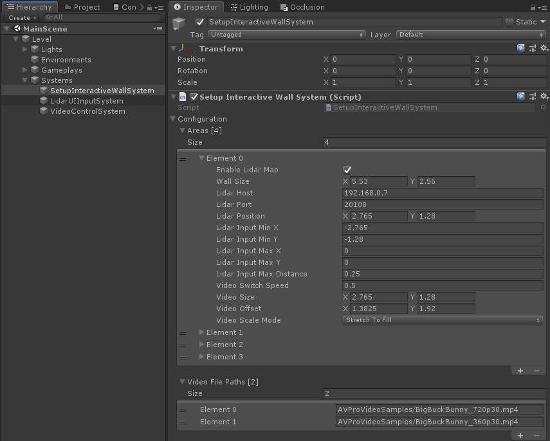Uncheck the GameObject active checkbox beside the name
The image size is (550, 441).
click(x=199, y=22)
